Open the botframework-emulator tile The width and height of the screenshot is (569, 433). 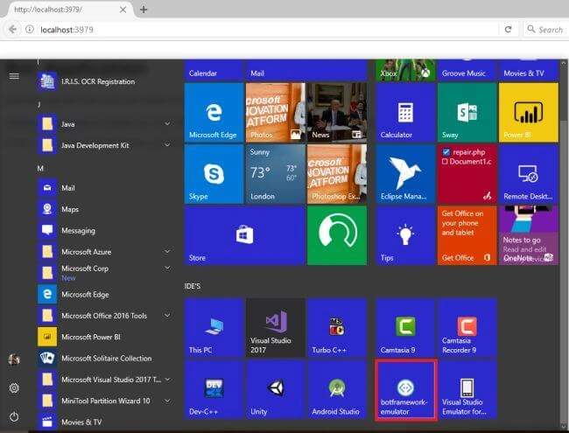(x=405, y=390)
